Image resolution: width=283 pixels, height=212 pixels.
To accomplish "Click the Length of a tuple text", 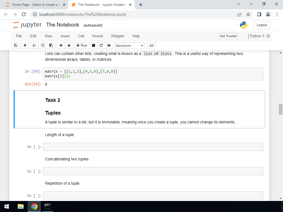I will tap(59, 135).
